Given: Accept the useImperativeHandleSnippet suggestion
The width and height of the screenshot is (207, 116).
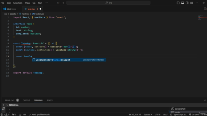Looking at the screenshot, I should (69, 60).
